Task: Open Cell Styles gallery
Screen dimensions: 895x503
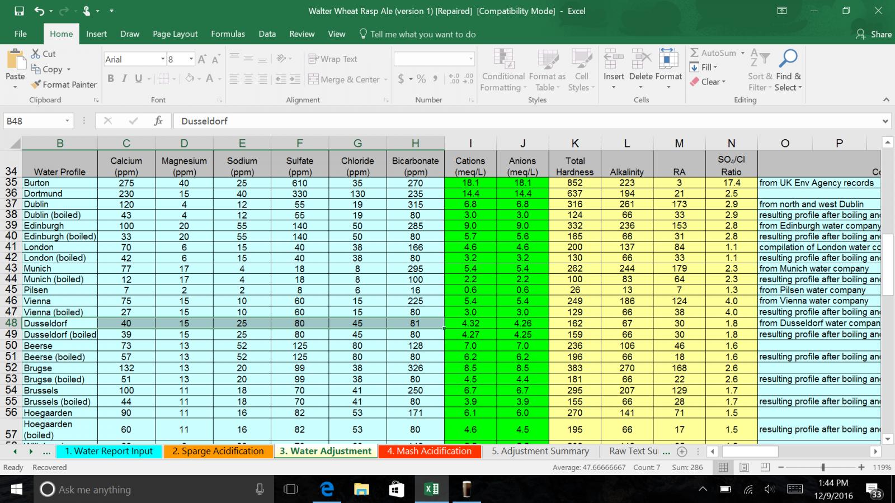Action: (581, 70)
